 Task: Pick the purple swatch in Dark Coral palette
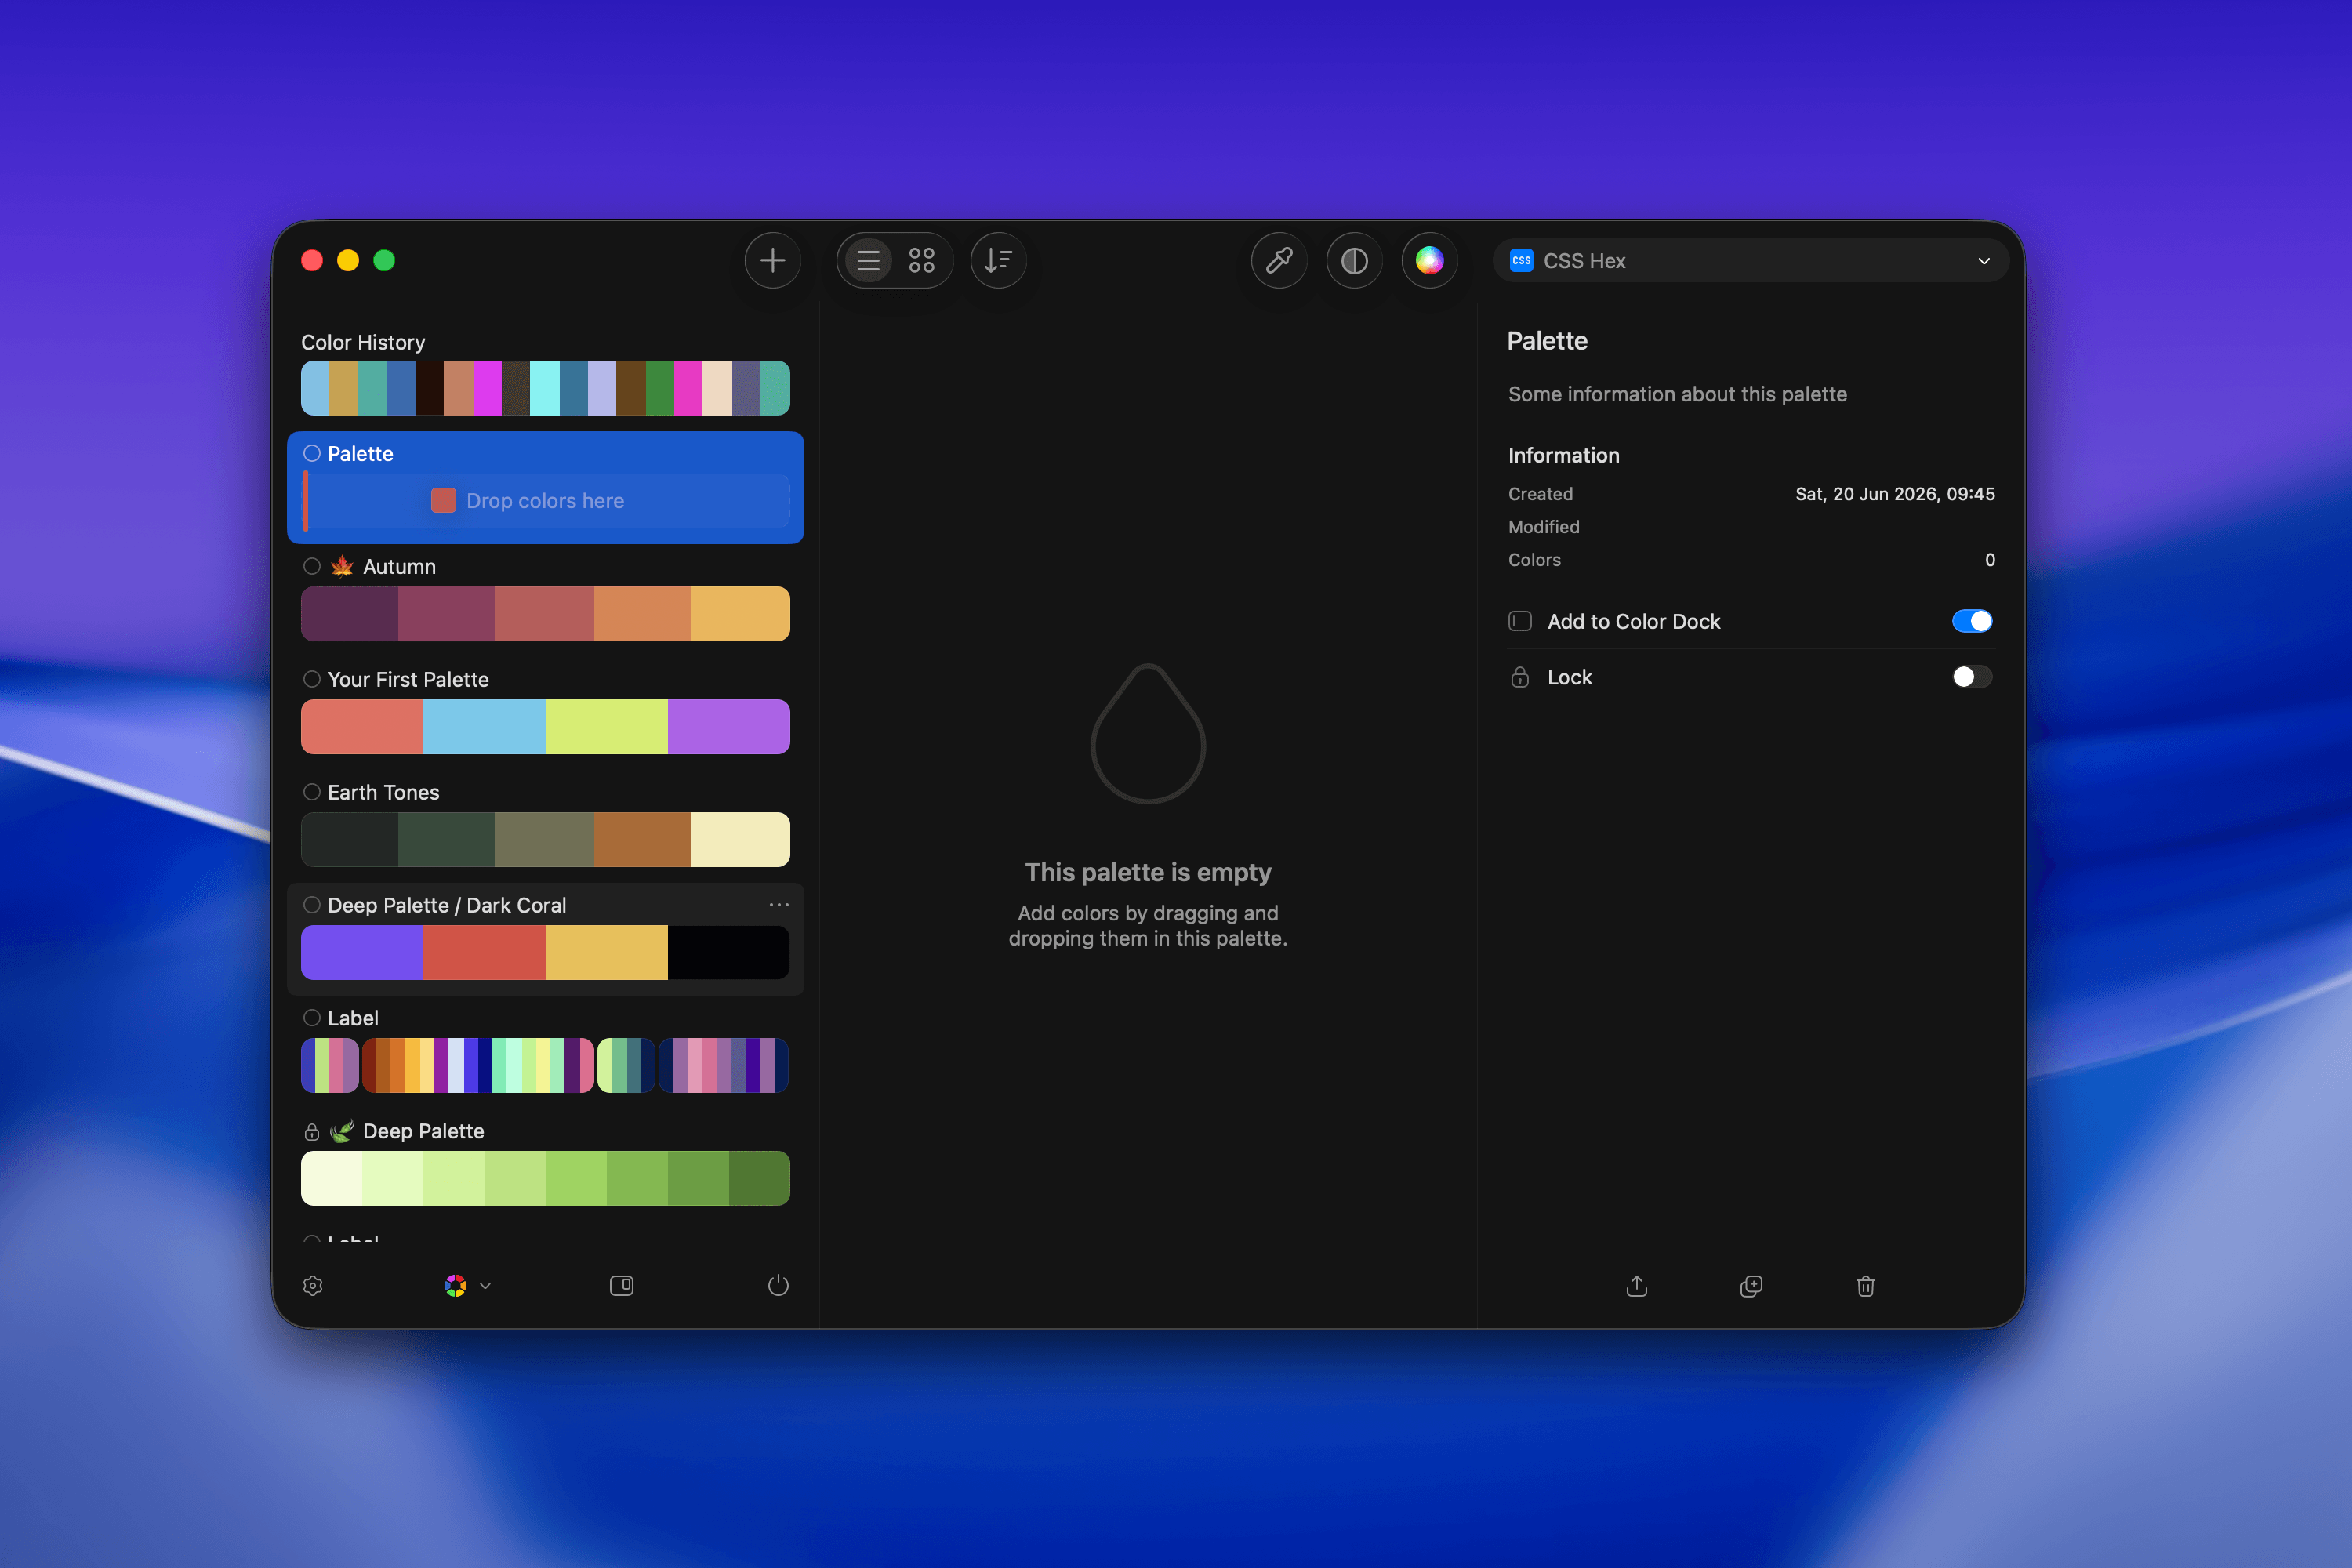click(x=362, y=952)
